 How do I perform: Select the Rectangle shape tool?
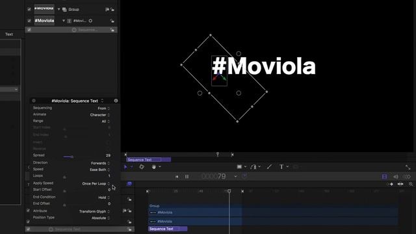[x=239, y=167]
